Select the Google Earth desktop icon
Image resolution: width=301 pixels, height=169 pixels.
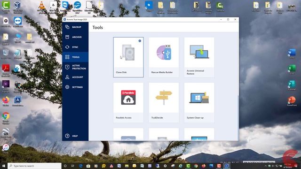point(6,134)
